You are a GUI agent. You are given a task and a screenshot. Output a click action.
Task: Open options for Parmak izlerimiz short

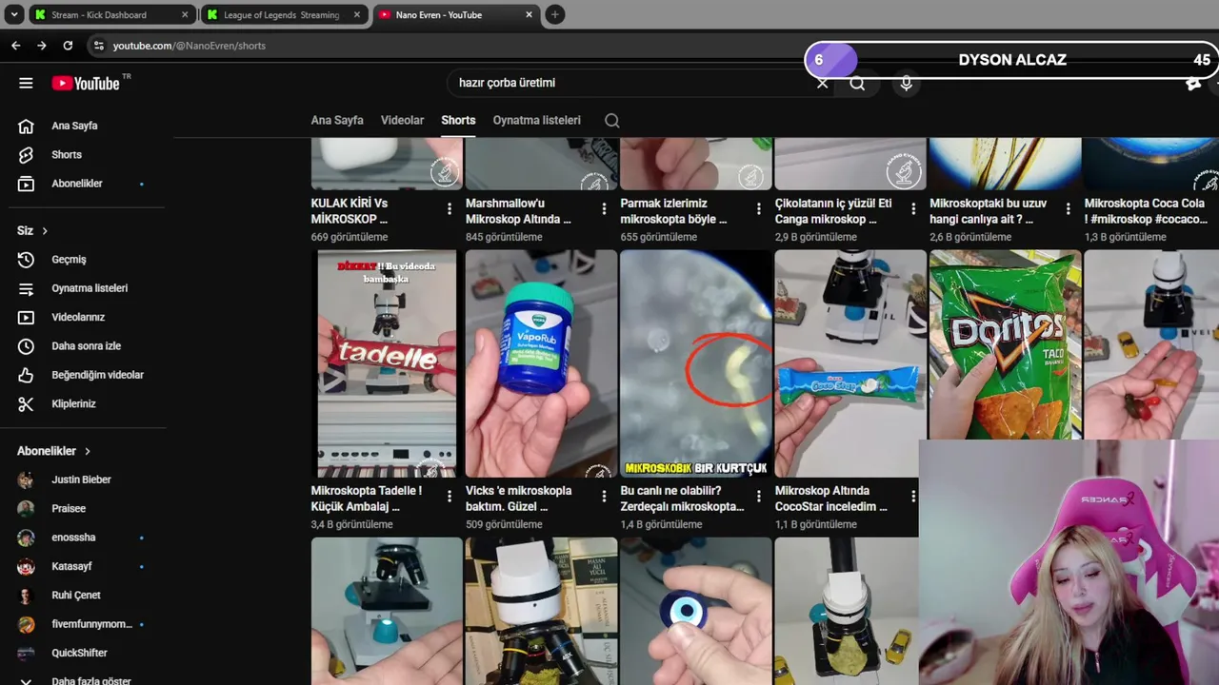(x=758, y=208)
